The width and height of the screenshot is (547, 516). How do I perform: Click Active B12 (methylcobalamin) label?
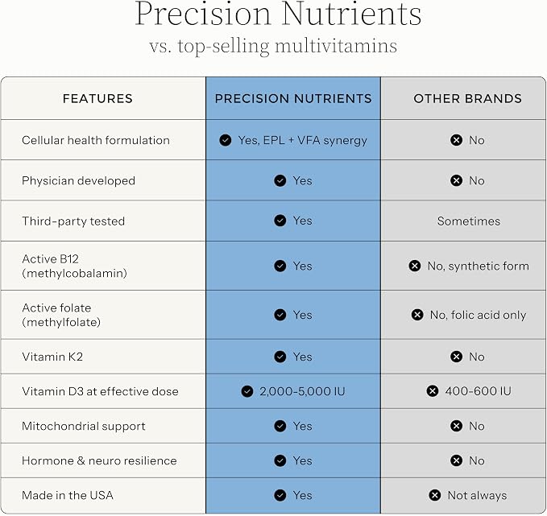pyautogui.click(x=74, y=266)
